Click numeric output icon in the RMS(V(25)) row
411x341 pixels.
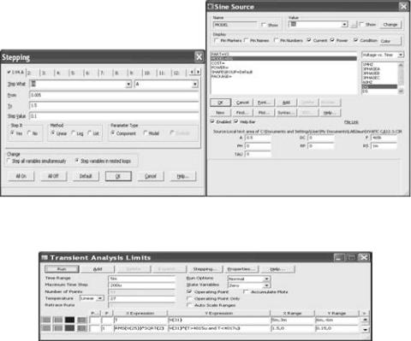82,328
